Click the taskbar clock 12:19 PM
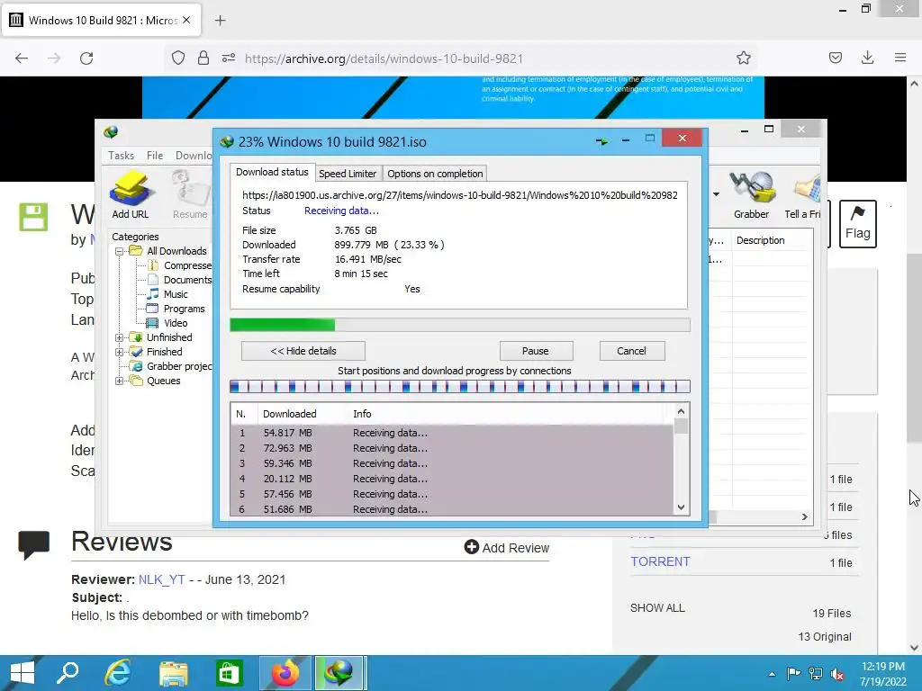The image size is (922, 691). pos(882,667)
